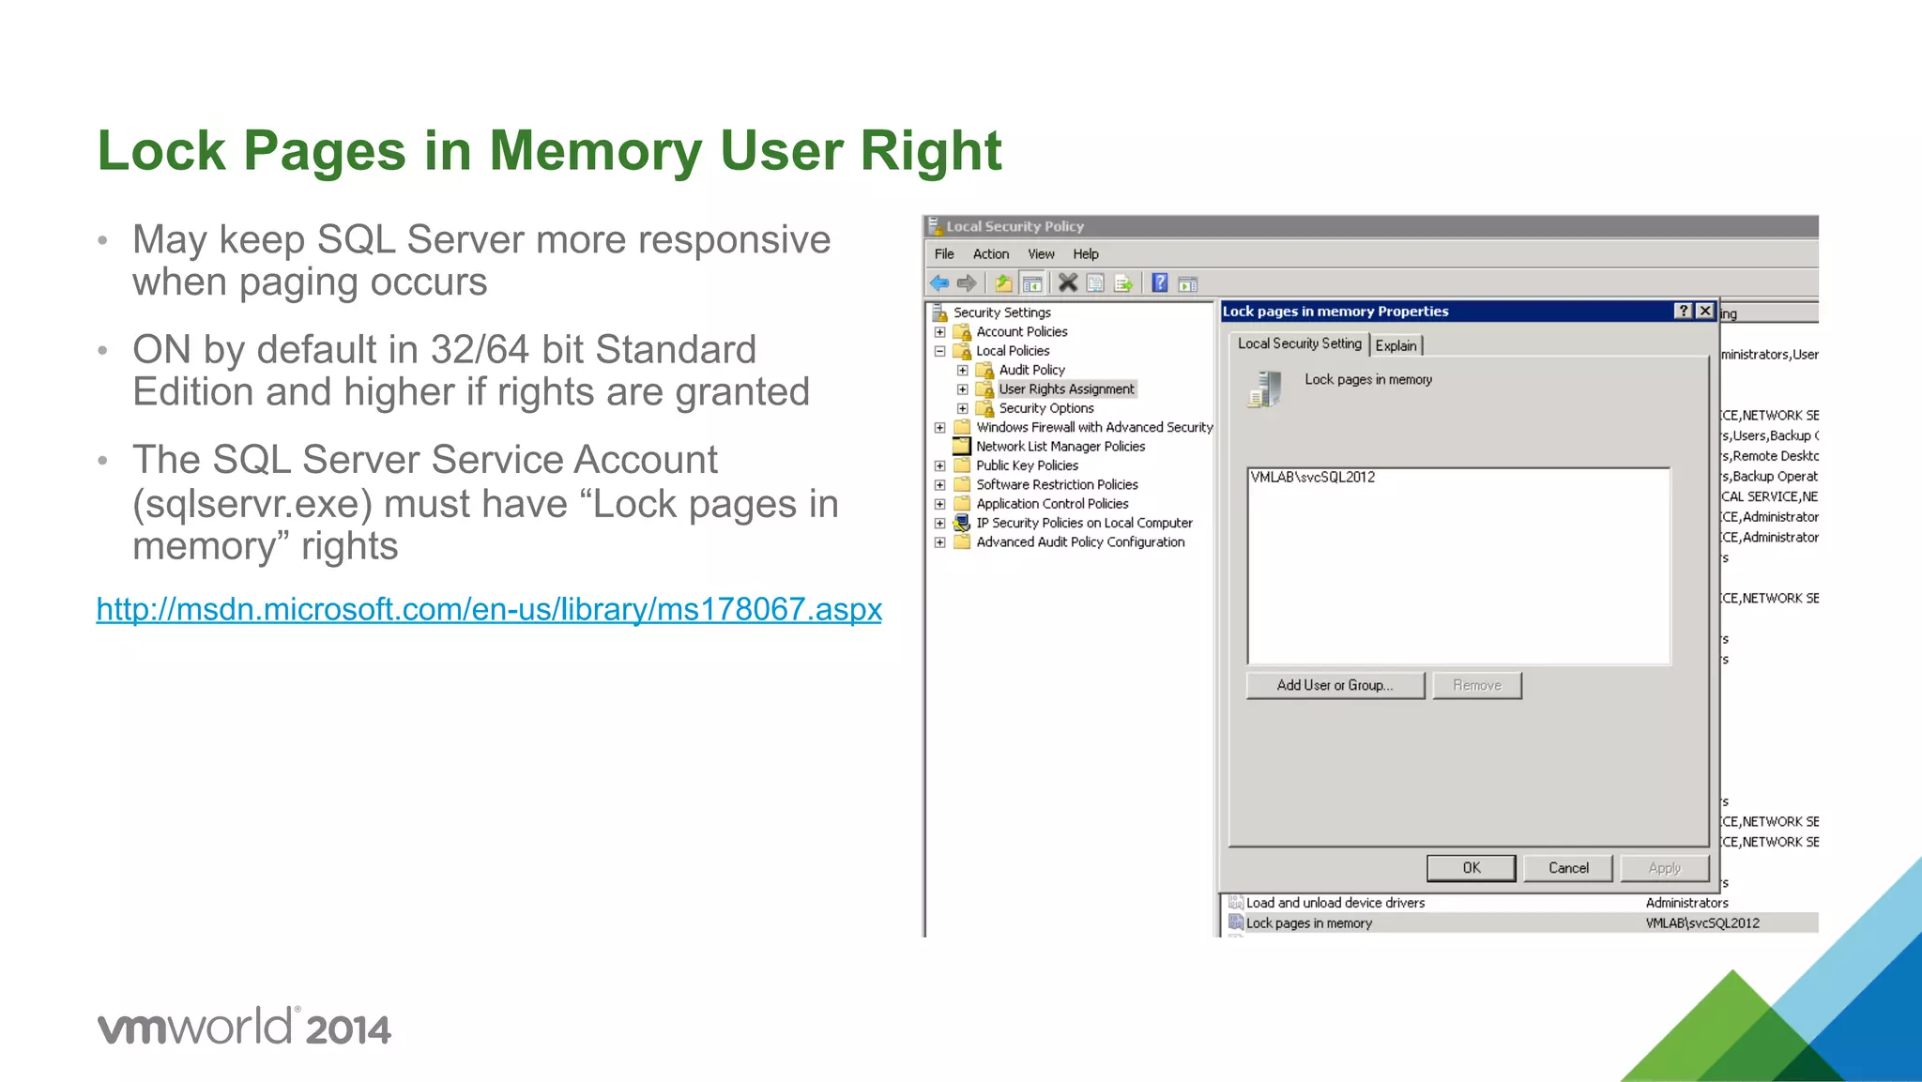Click the Advanced Audit Policy folder icon
1922x1082 pixels.
962,541
